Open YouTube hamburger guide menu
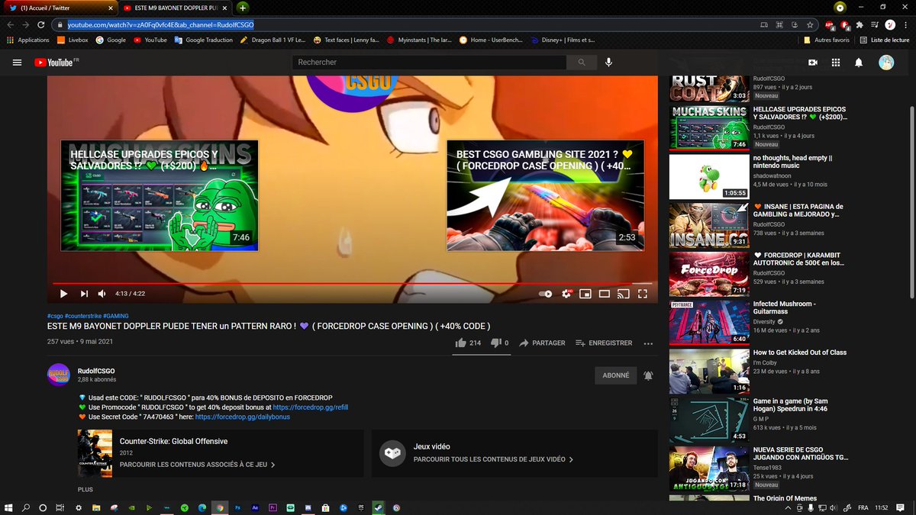The height and width of the screenshot is (515, 916). point(18,63)
